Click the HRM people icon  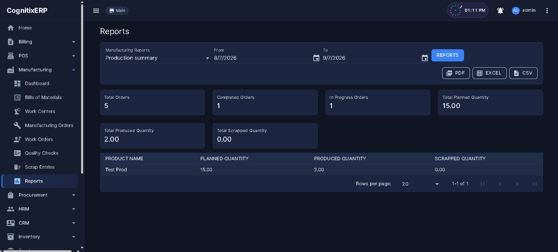tap(11, 209)
